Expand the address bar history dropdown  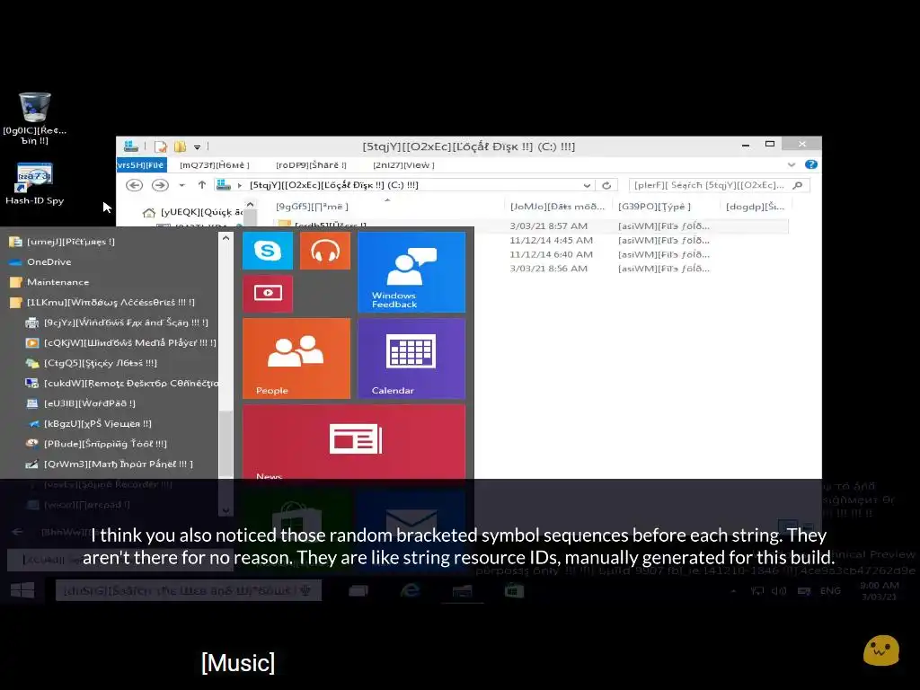click(x=587, y=185)
